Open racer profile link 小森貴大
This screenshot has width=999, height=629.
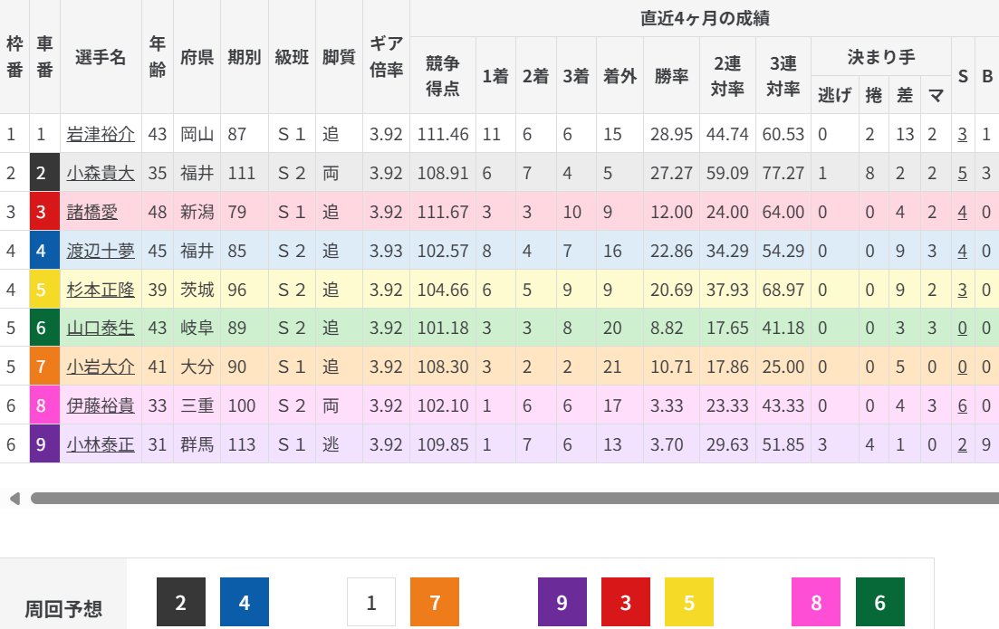[x=101, y=173]
